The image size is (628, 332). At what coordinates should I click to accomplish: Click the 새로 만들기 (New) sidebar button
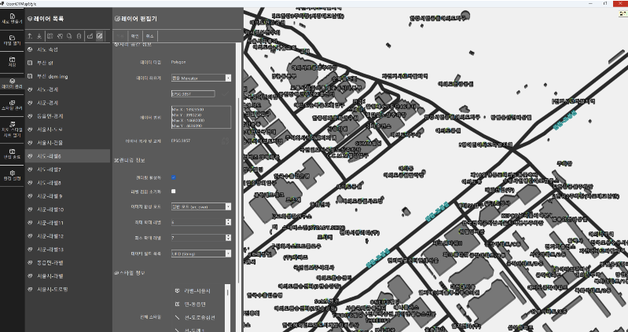tap(12, 18)
